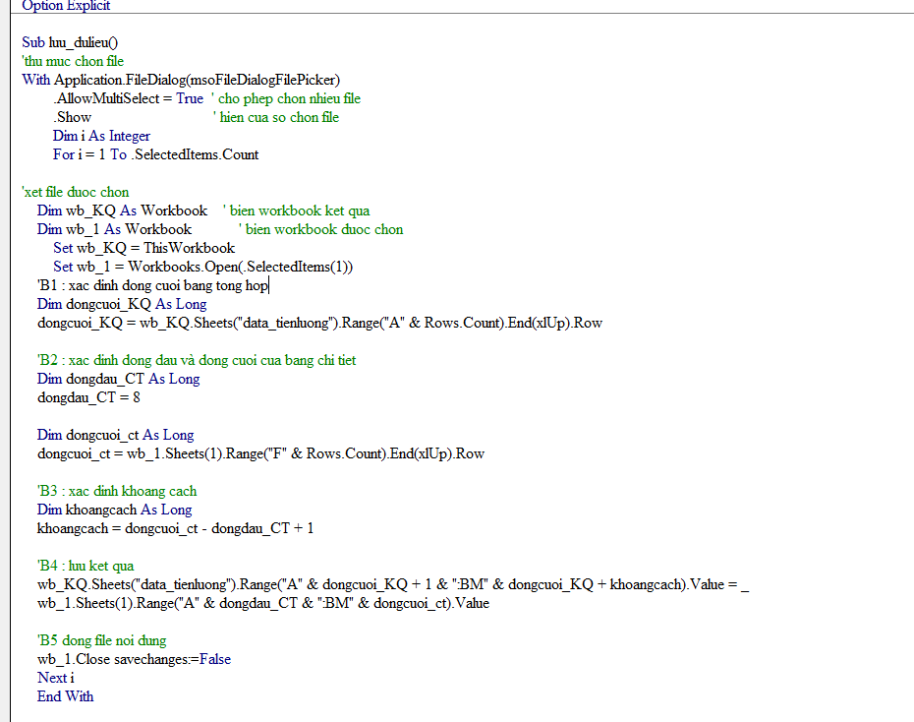Click 'Set wb_1 = Workbooks.Open' line
The width and height of the screenshot is (914, 722).
202,267
